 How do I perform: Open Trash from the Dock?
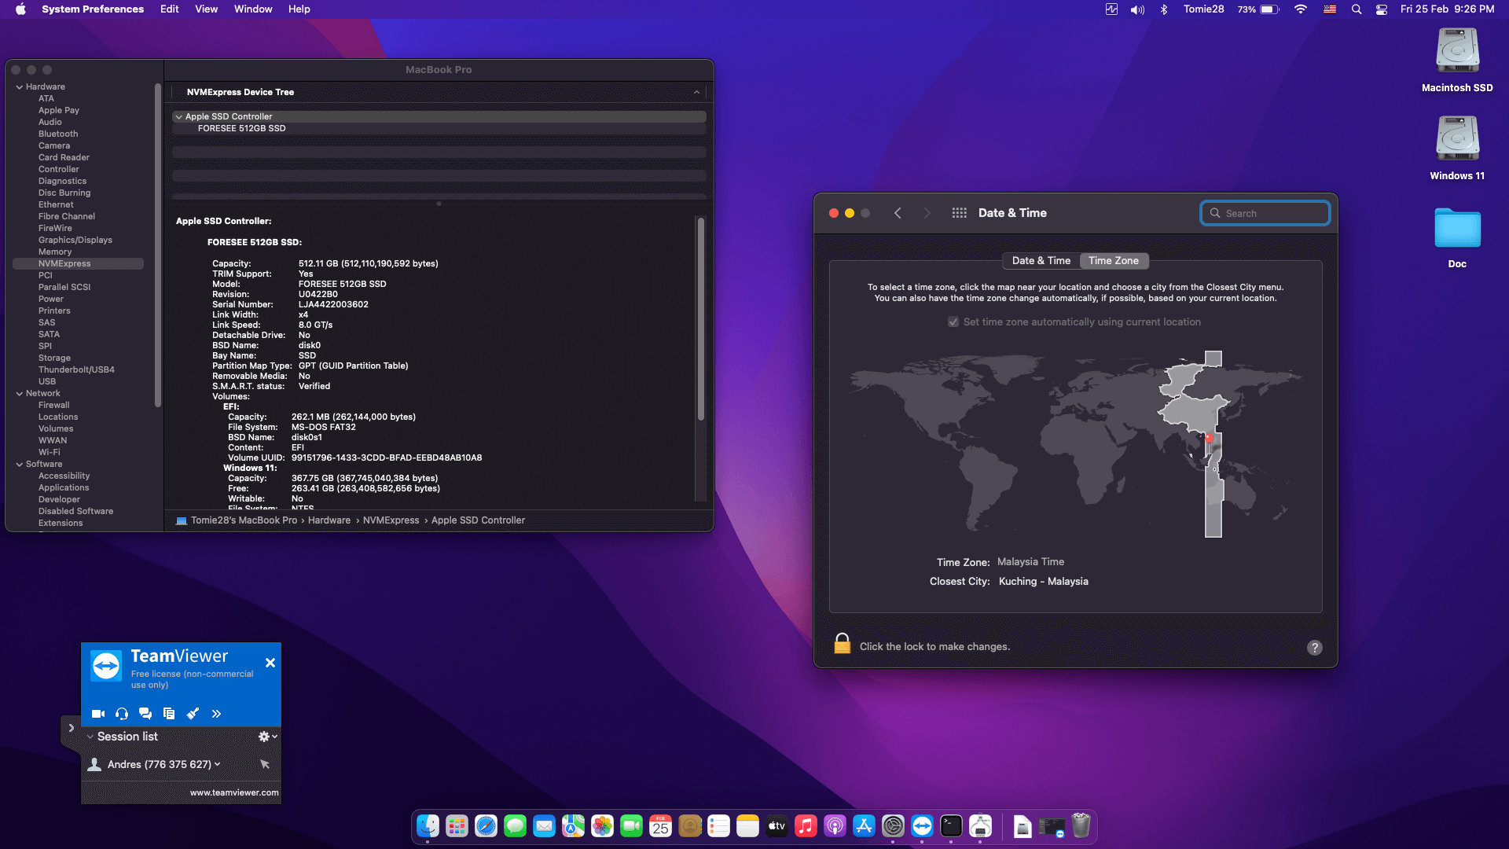pos(1081,826)
